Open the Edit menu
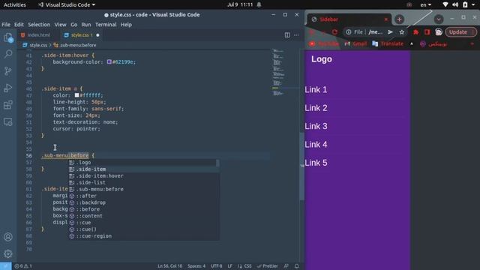 [19, 25]
